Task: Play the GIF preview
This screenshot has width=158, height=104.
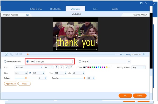Action: pyautogui.click(x=6, y=54)
